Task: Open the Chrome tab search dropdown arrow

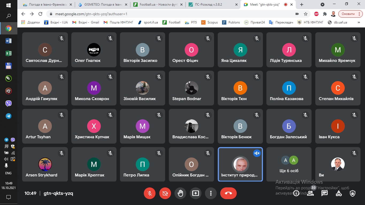Action: click(x=323, y=5)
